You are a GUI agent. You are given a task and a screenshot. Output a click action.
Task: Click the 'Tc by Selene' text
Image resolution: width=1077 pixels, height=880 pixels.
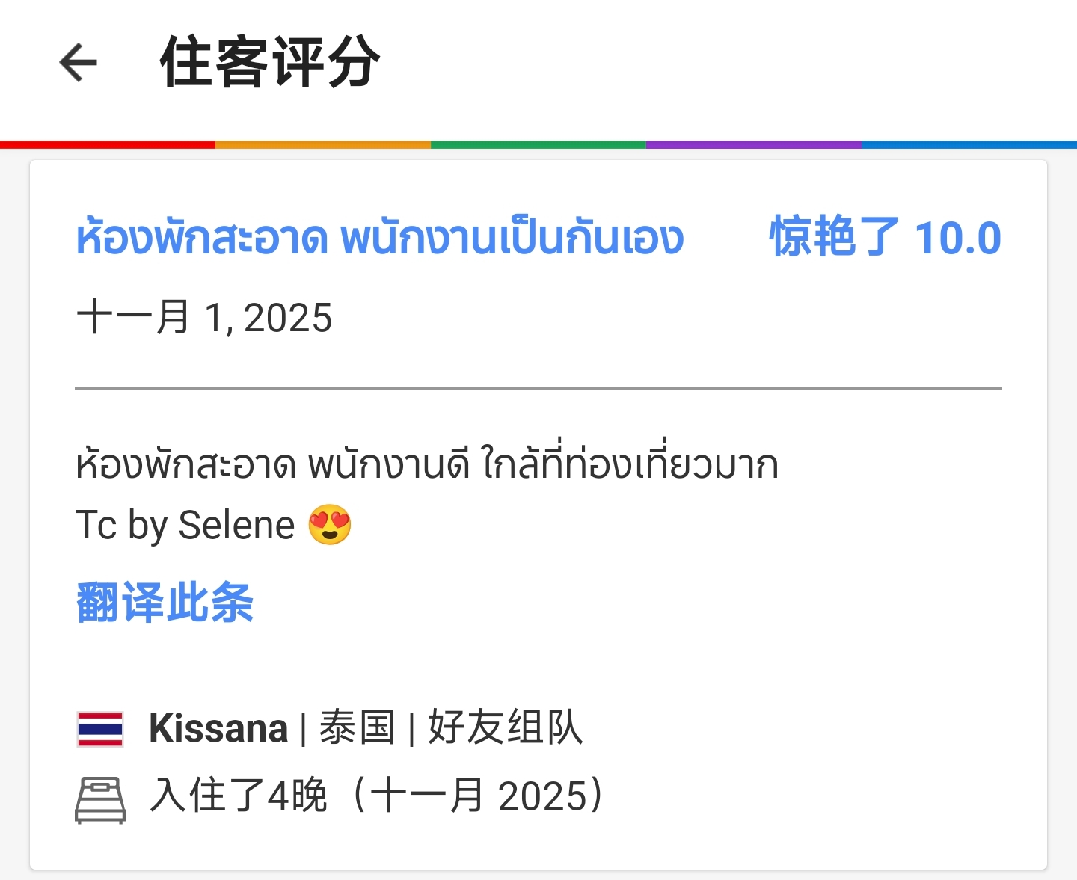click(185, 525)
